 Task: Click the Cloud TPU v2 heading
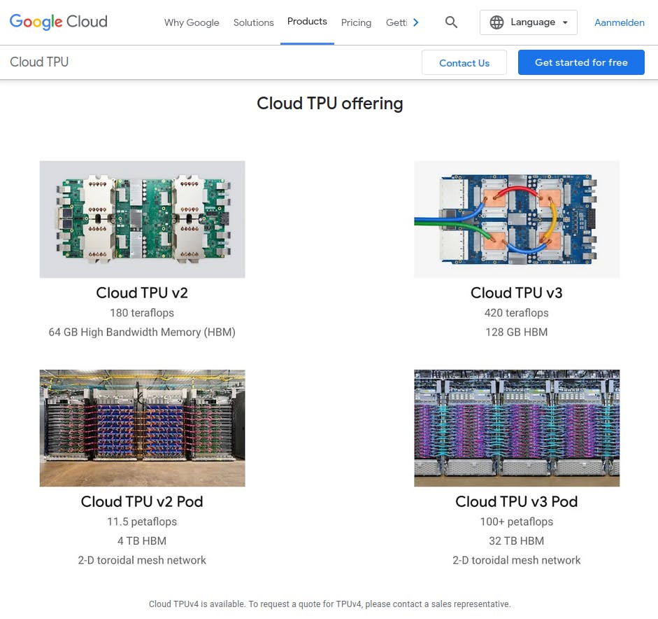[142, 293]
